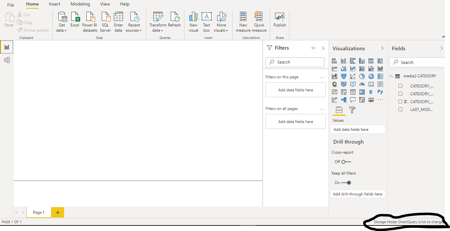The width and height of the screenshot is (450, 231).
Task: Select the Clustered column chart visual
Action: (x=362, y=61)
